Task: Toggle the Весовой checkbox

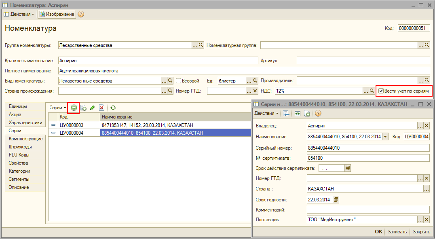Action: click(178, 80)
